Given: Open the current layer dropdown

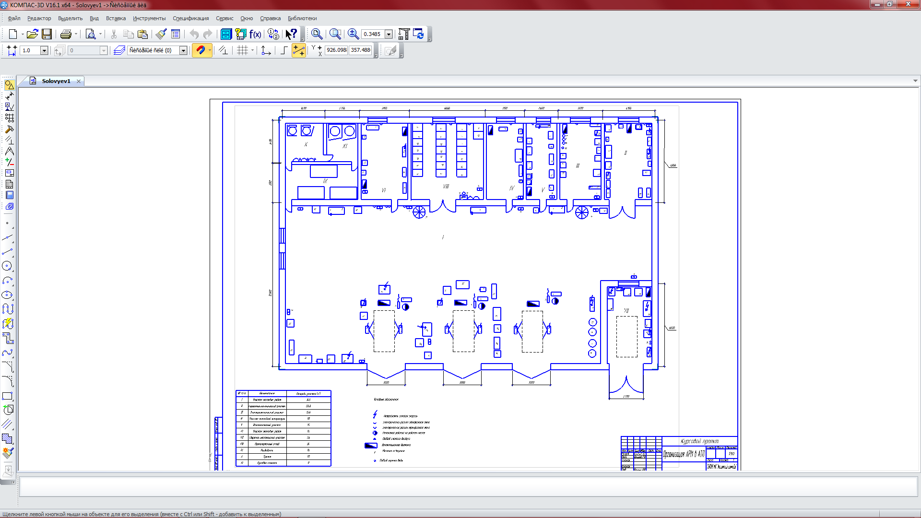Looking at the screenshot, I should click(x=183, y=50).
